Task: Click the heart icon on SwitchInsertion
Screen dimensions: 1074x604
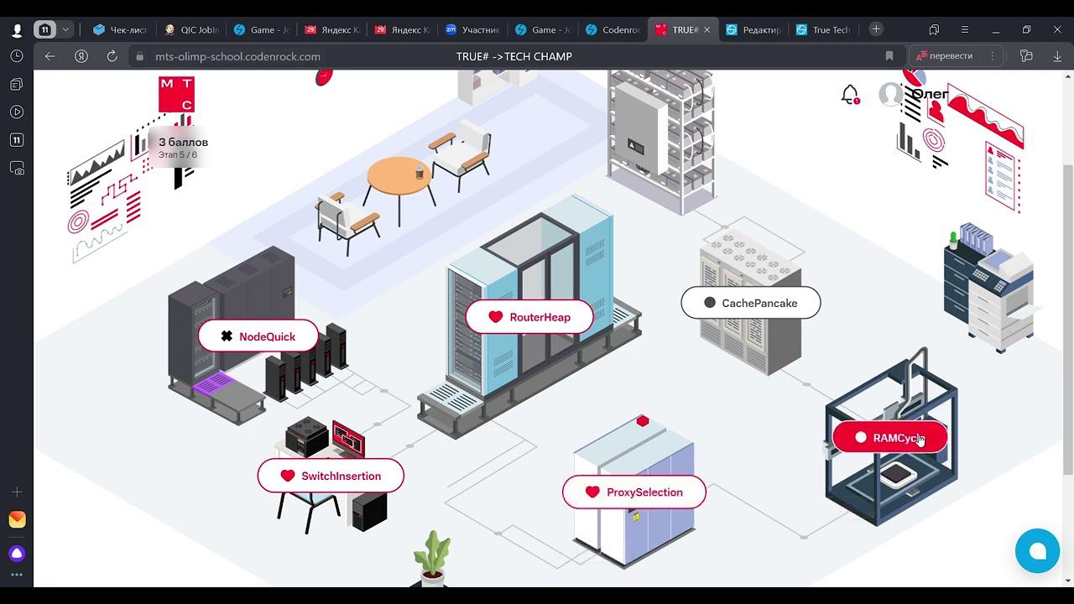Action: tap(288, 476)
